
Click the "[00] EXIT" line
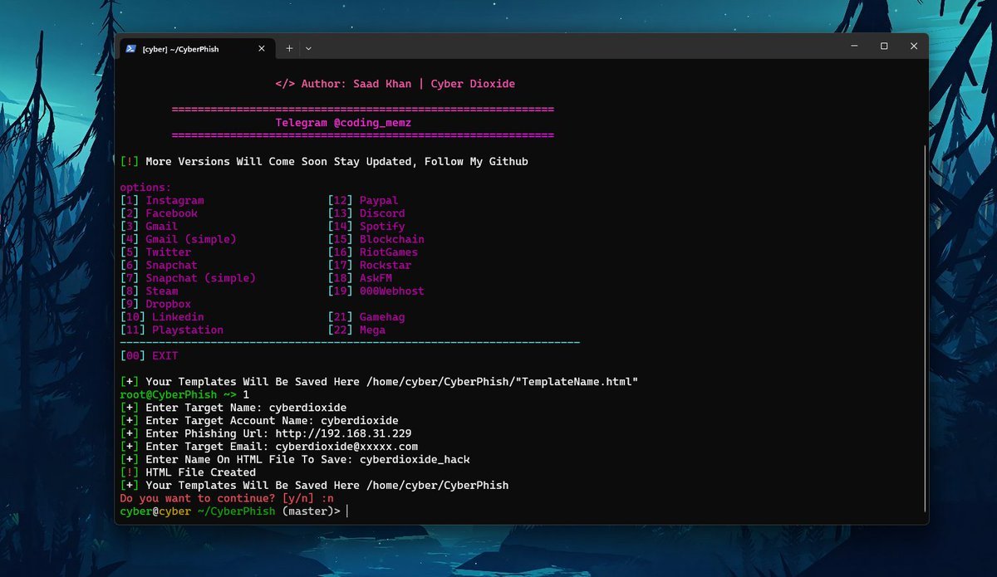coord(150,356)
